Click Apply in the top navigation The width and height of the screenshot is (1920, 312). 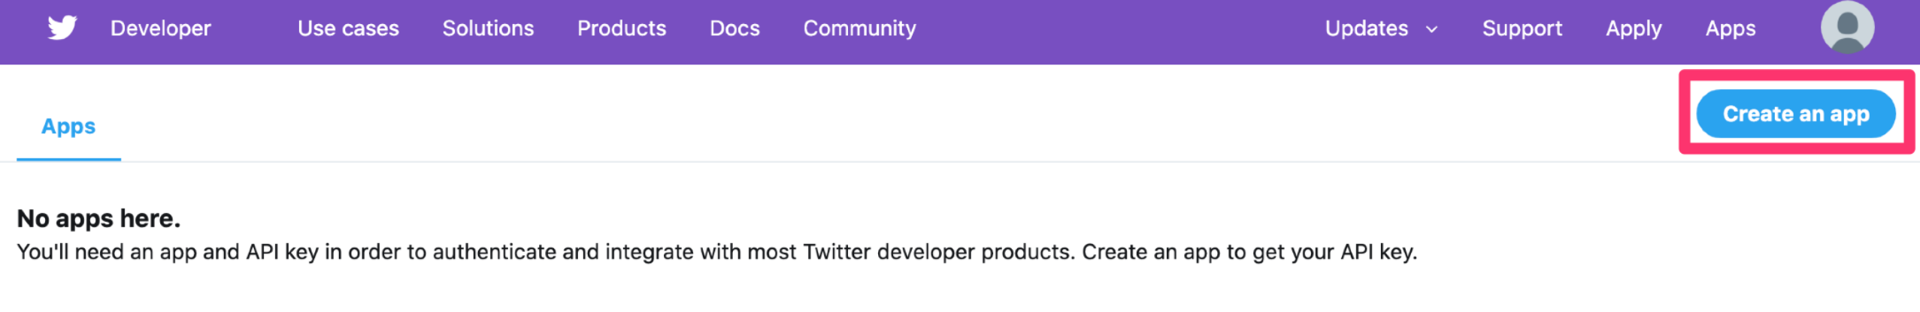[x=1634, y=28]
